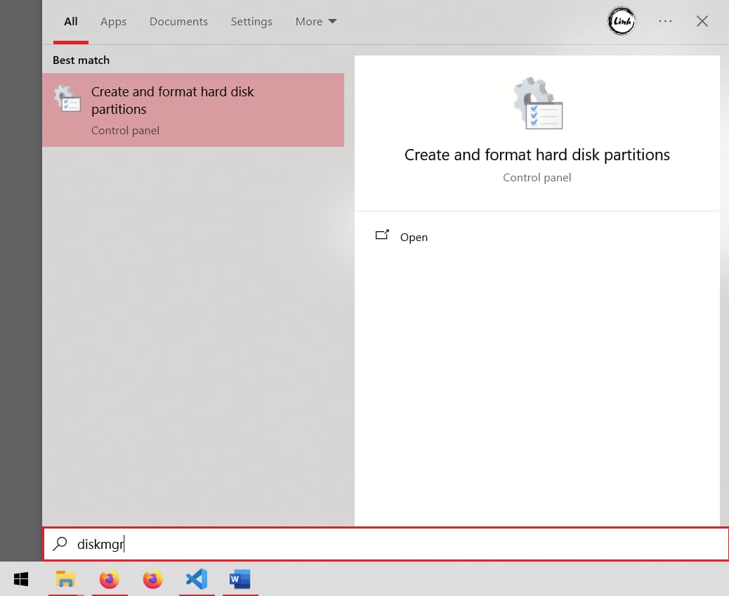
Task: Open Microsoft Word from the taskbar
Action: (x=240, y=578)
